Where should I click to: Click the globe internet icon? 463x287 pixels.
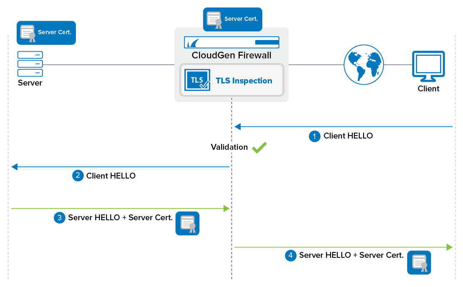(364, 65)
